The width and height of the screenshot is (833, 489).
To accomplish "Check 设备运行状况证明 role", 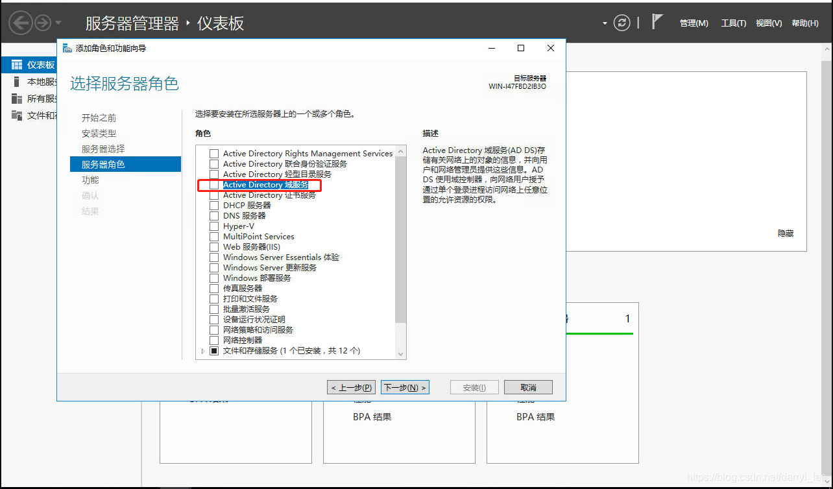I will (x=214, y=320).
